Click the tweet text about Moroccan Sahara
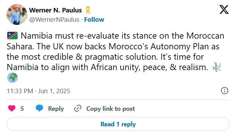The width and height of the screenshot is (236, 136). coord(115,51)
